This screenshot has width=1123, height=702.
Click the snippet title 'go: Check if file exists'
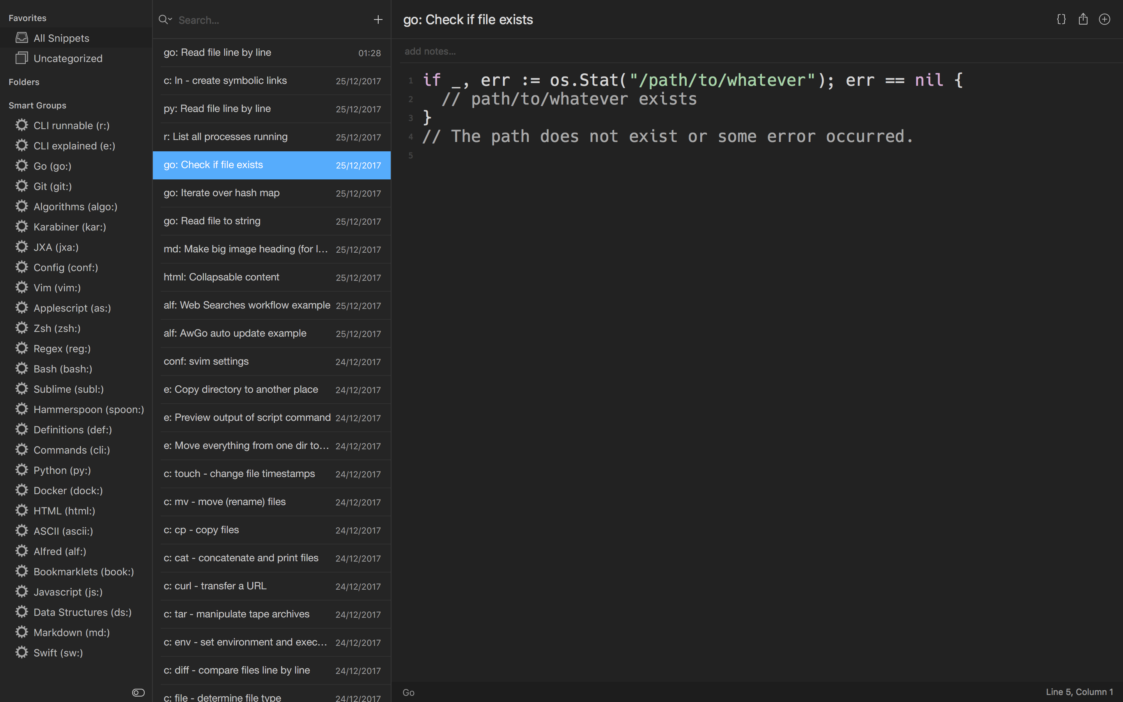(468, 19)
